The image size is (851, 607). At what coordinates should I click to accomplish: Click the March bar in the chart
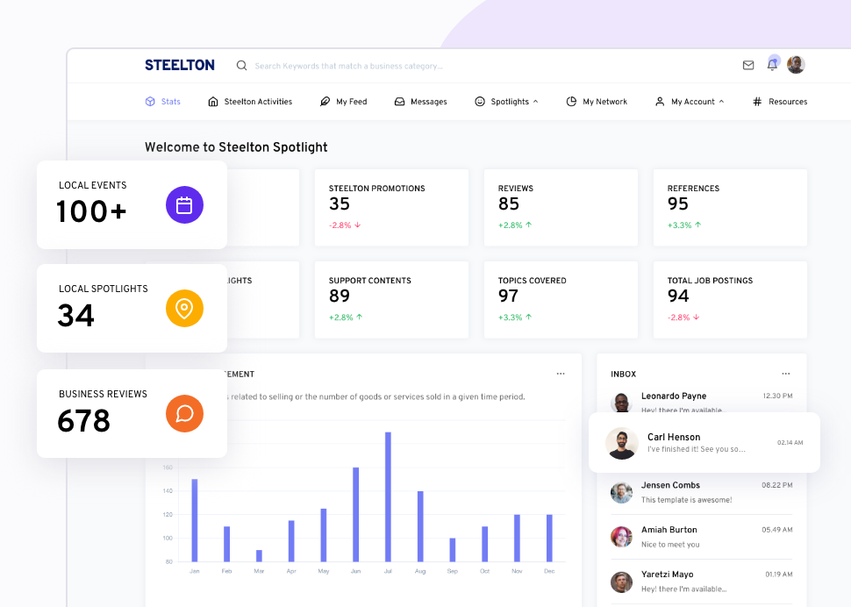(x=259, y=555)
